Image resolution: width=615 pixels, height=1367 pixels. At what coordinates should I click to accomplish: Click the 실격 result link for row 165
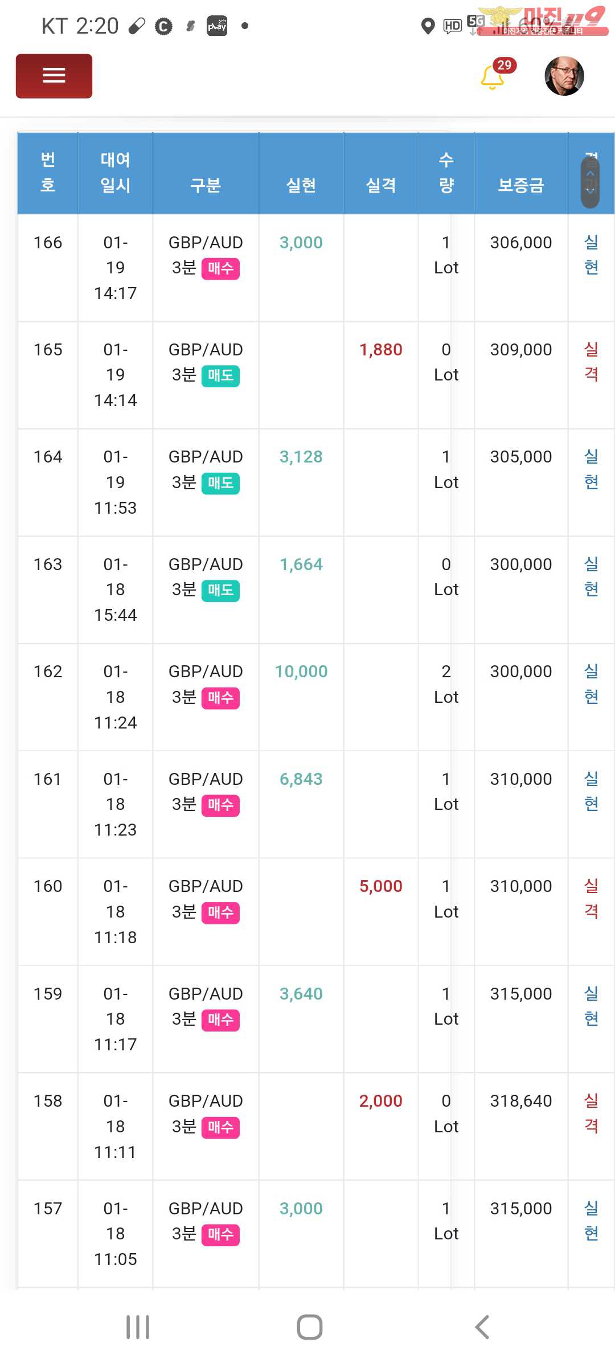(x=591, y=362)
